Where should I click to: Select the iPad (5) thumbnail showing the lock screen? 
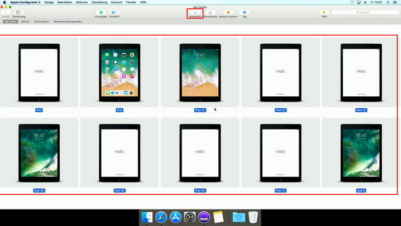pyautogui.click(x=39, y=153)
